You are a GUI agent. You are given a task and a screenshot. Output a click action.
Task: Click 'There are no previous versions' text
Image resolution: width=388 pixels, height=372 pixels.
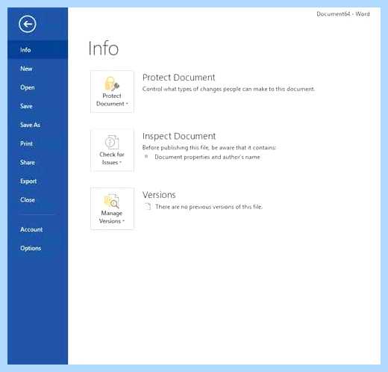(x=209, y=207)
